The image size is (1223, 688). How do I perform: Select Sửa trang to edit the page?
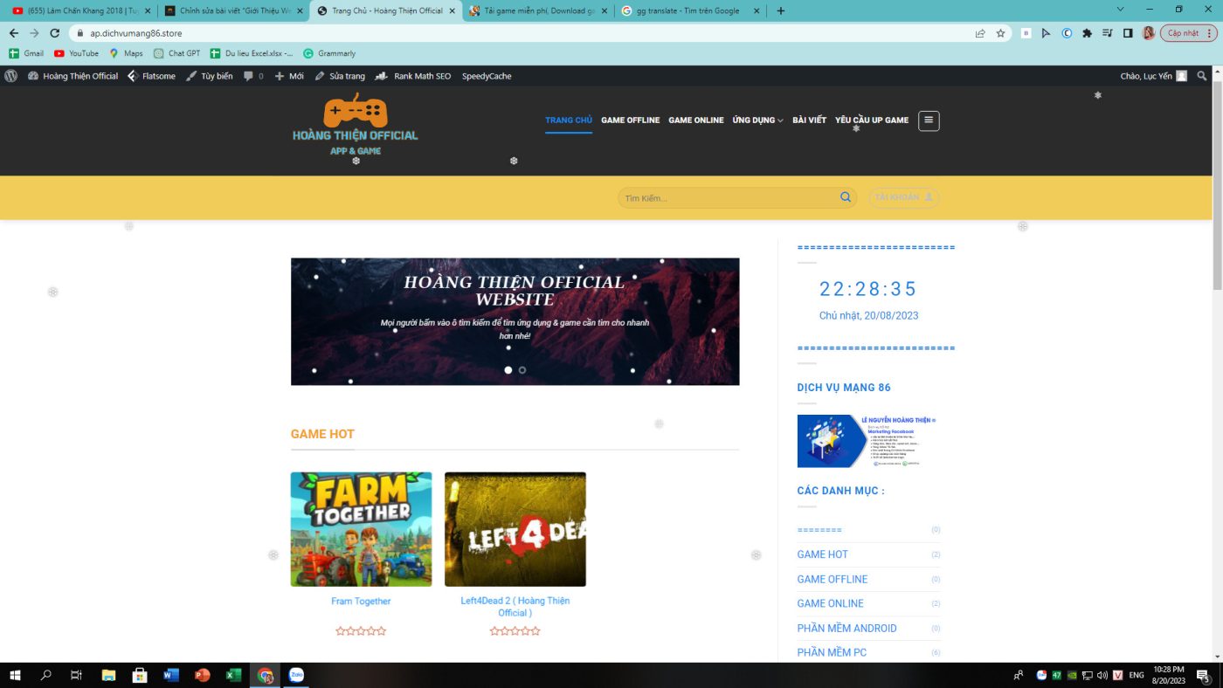tap(340, 76)
